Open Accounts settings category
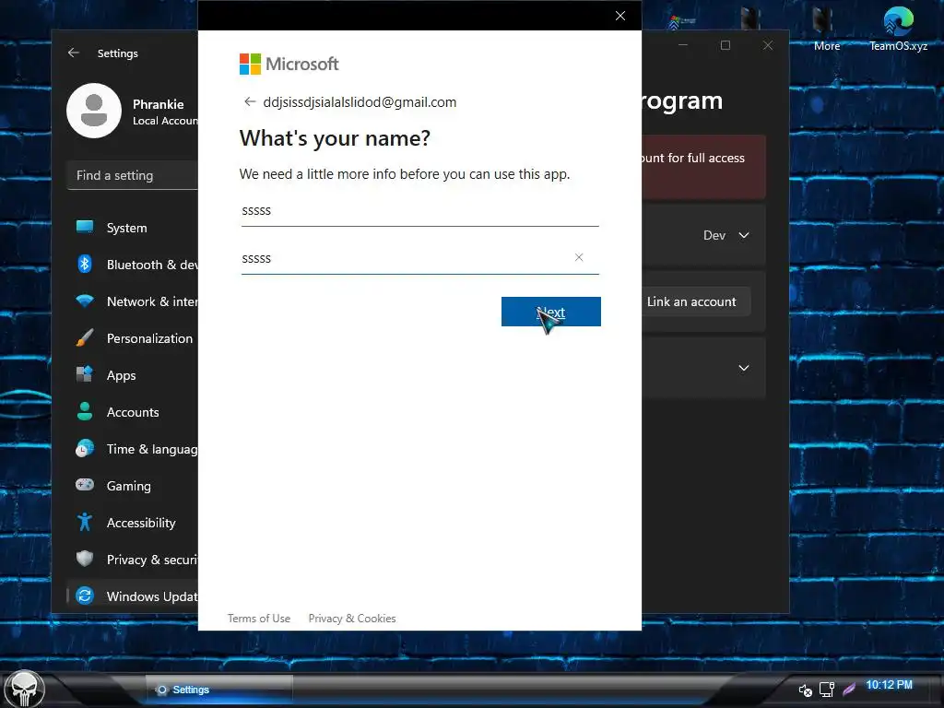 (x=133, y=412)
